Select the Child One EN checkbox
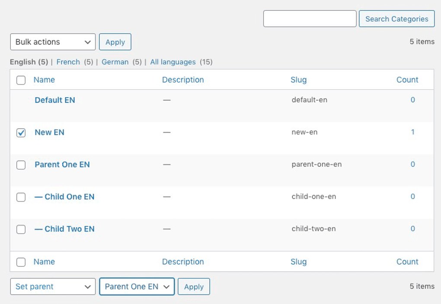 pos(21,197)
